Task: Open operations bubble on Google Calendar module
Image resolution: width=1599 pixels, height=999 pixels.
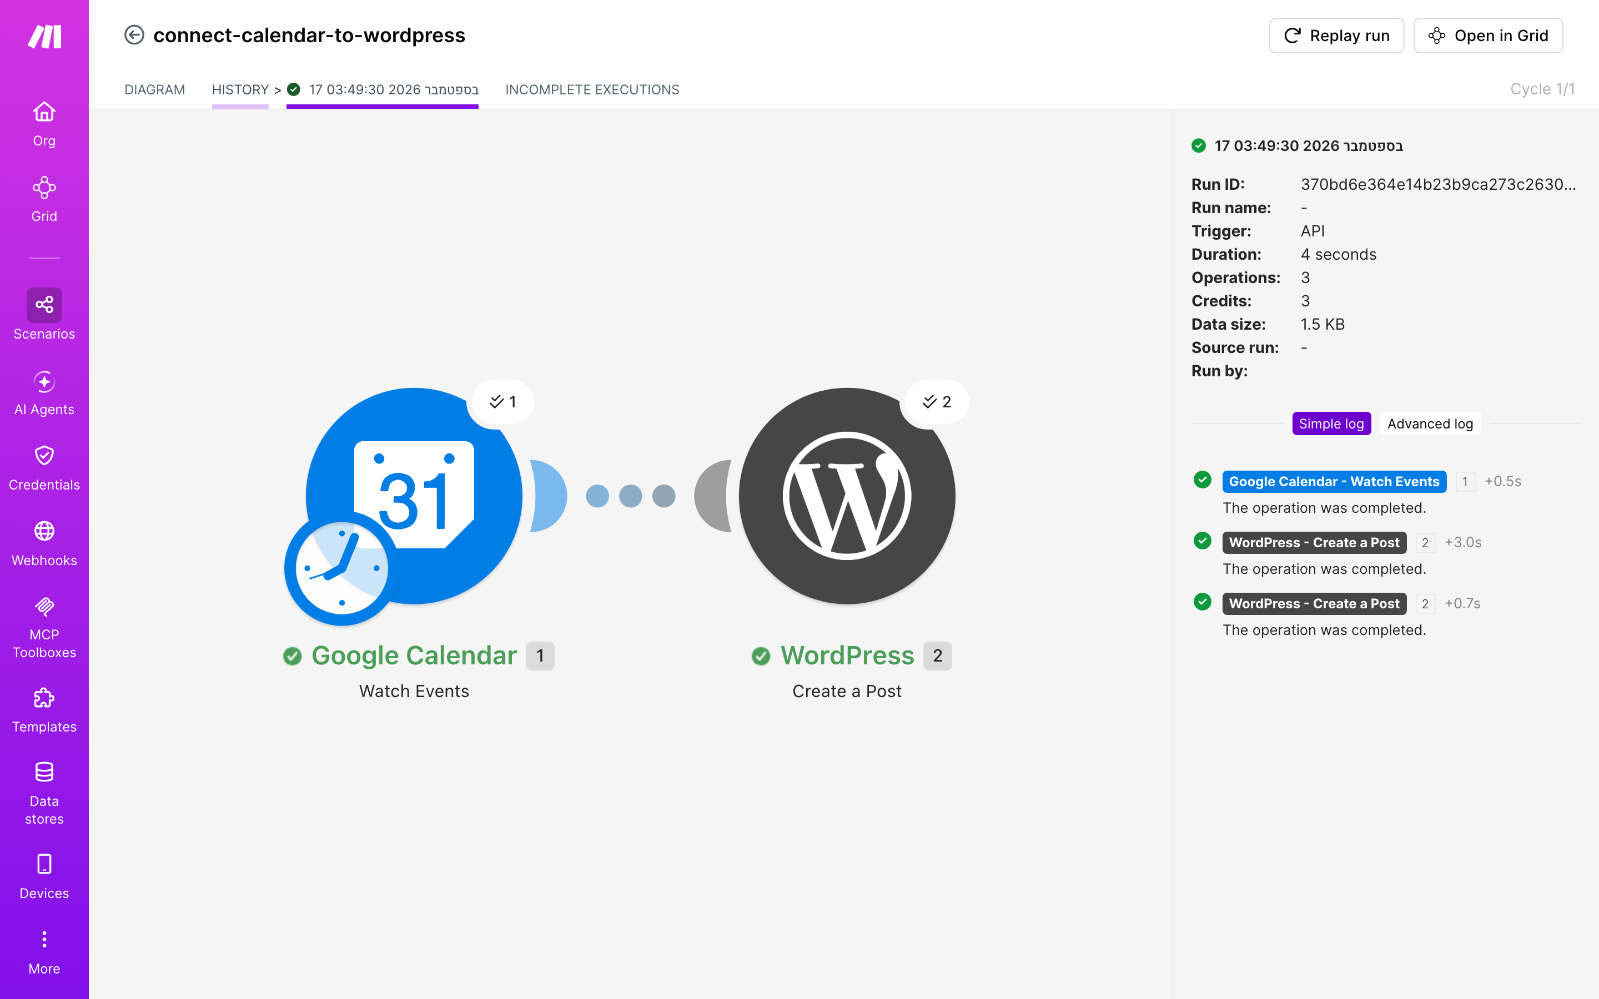Action: coord(502,402)
